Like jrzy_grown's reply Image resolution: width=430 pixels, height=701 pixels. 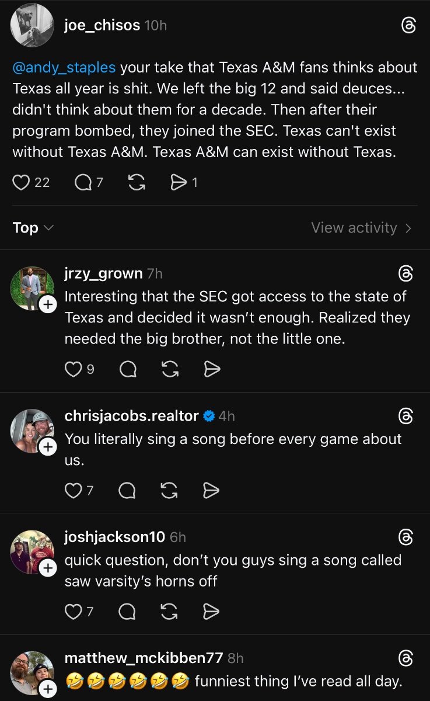coord(73,369)
